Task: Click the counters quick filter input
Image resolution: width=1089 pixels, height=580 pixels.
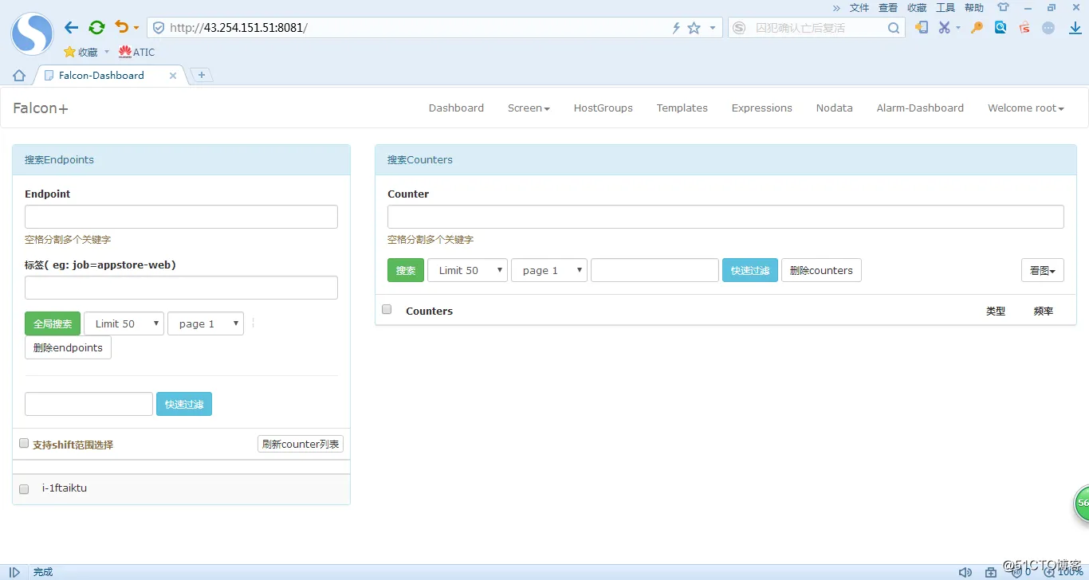Action: point(655,270)
